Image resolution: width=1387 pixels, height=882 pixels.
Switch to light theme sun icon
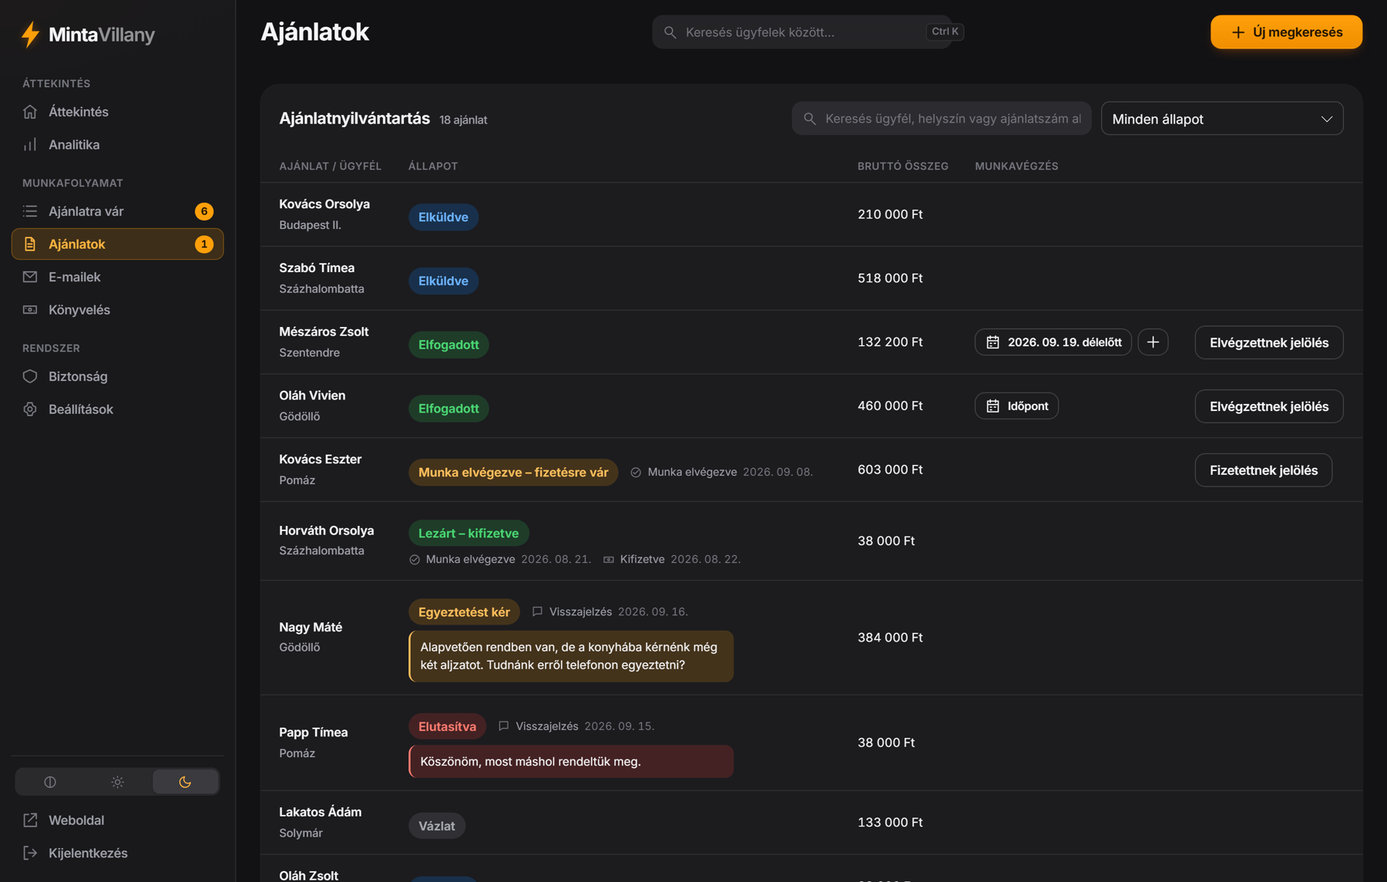117,782
